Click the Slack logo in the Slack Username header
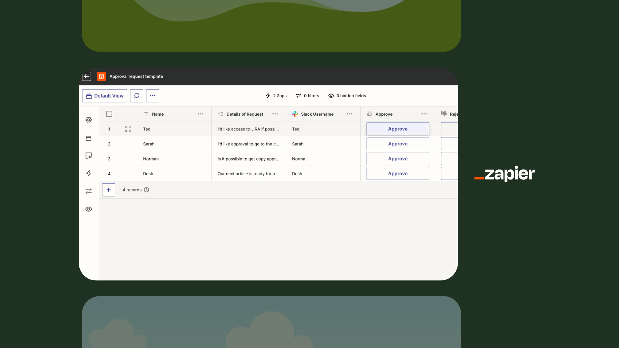 pos(295,114)
